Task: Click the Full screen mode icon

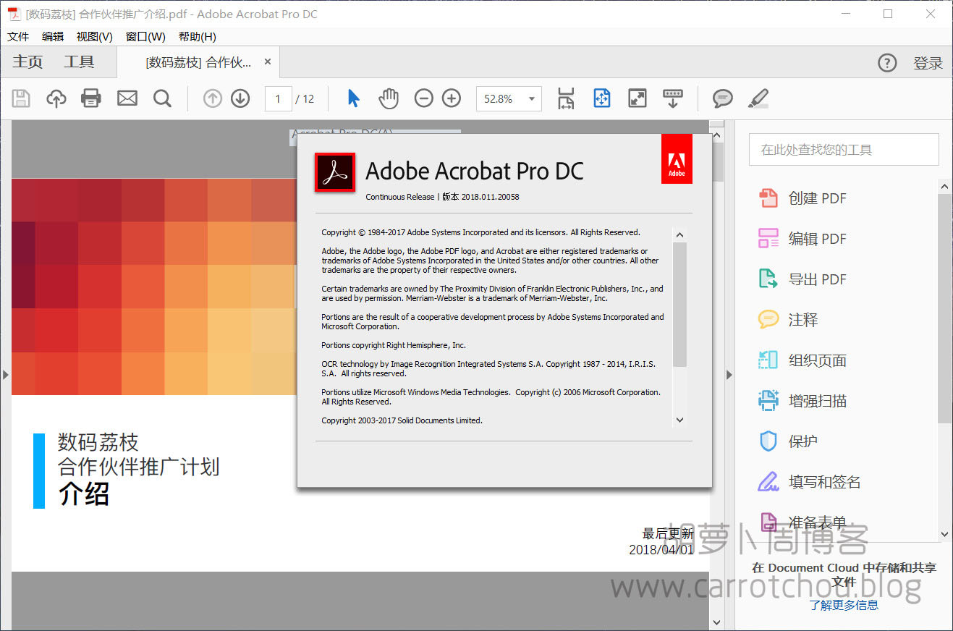Action: click(638, 98)
